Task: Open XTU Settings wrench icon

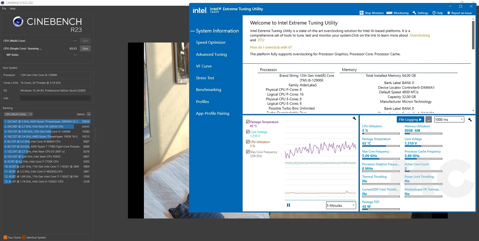Action: (x=414, y=13)
